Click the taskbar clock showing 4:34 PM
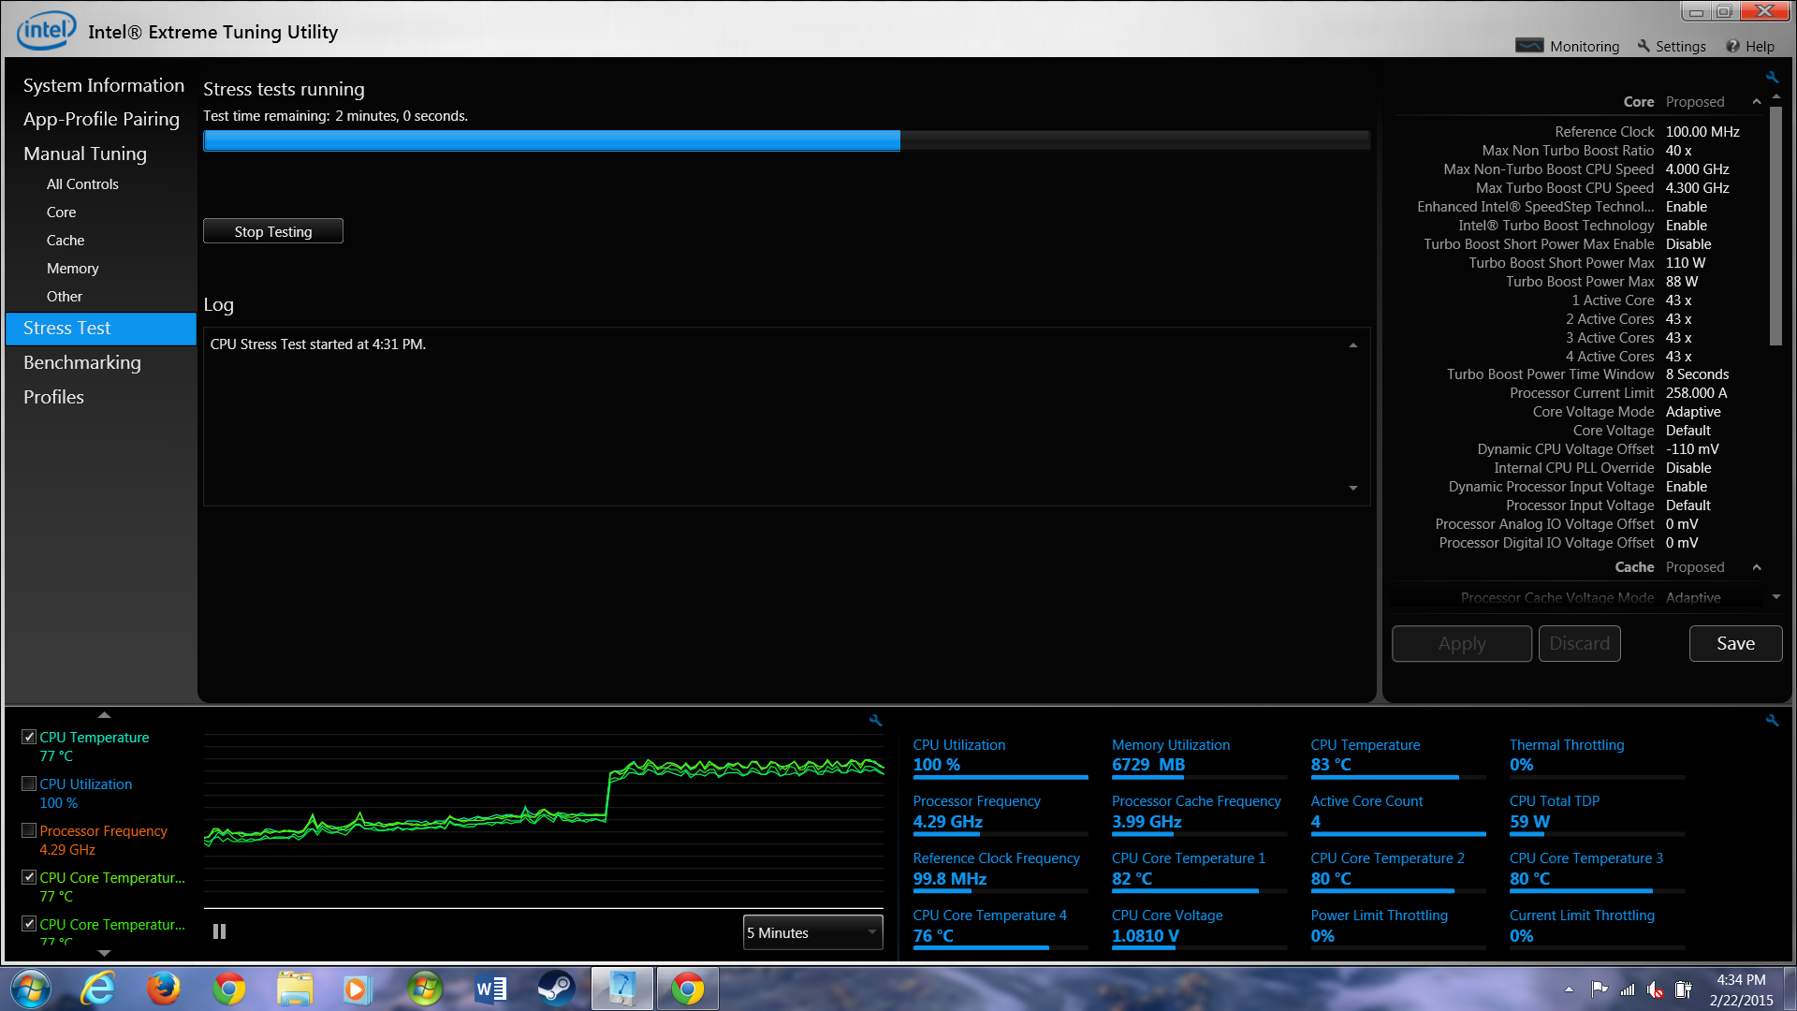This screenshot has height=1011, width=1797. tap(1741, 989)
